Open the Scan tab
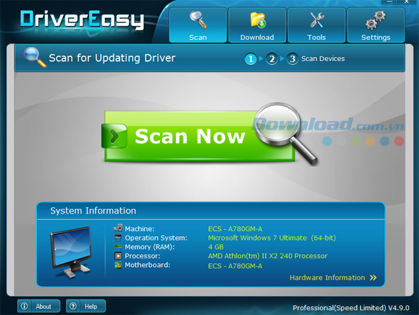Viewport: 419px width, 315px height. 198,25
